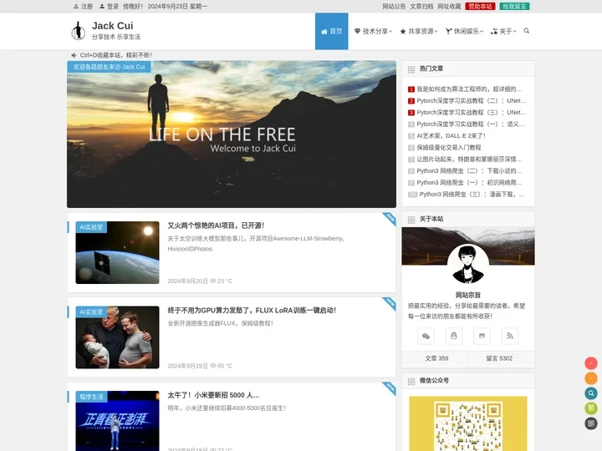This screenshot has width=602, height=451.
Task: Click the grid icon beside 微信公众号
Action: [411, 381]
